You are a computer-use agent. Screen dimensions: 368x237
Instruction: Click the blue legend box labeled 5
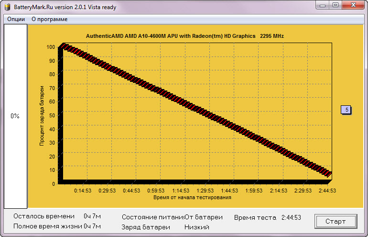point(346,110)
